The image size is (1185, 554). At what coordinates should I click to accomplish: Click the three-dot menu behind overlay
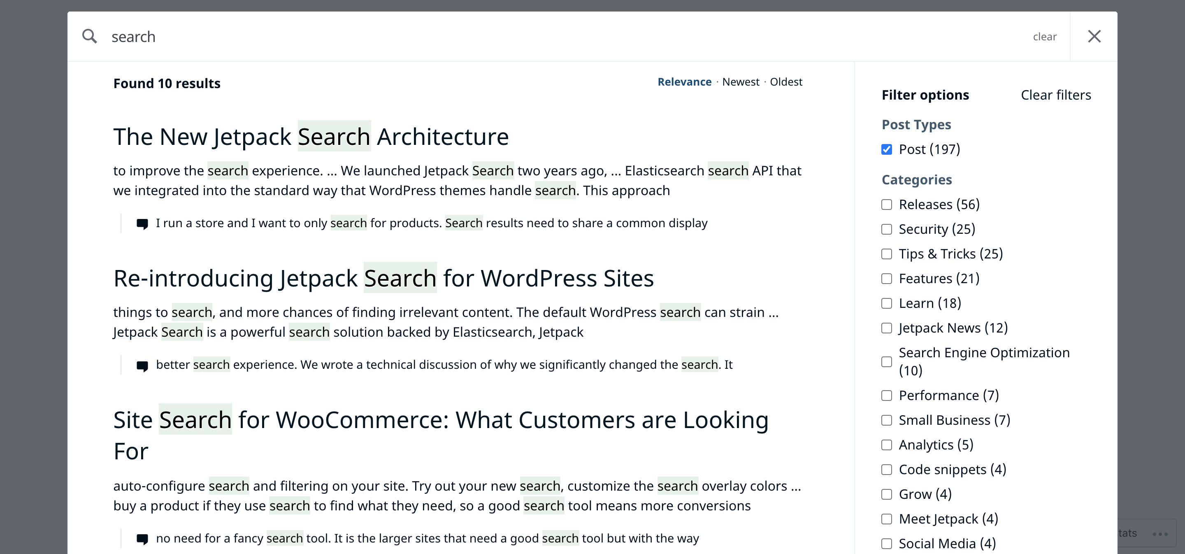tap(1160, 534)
